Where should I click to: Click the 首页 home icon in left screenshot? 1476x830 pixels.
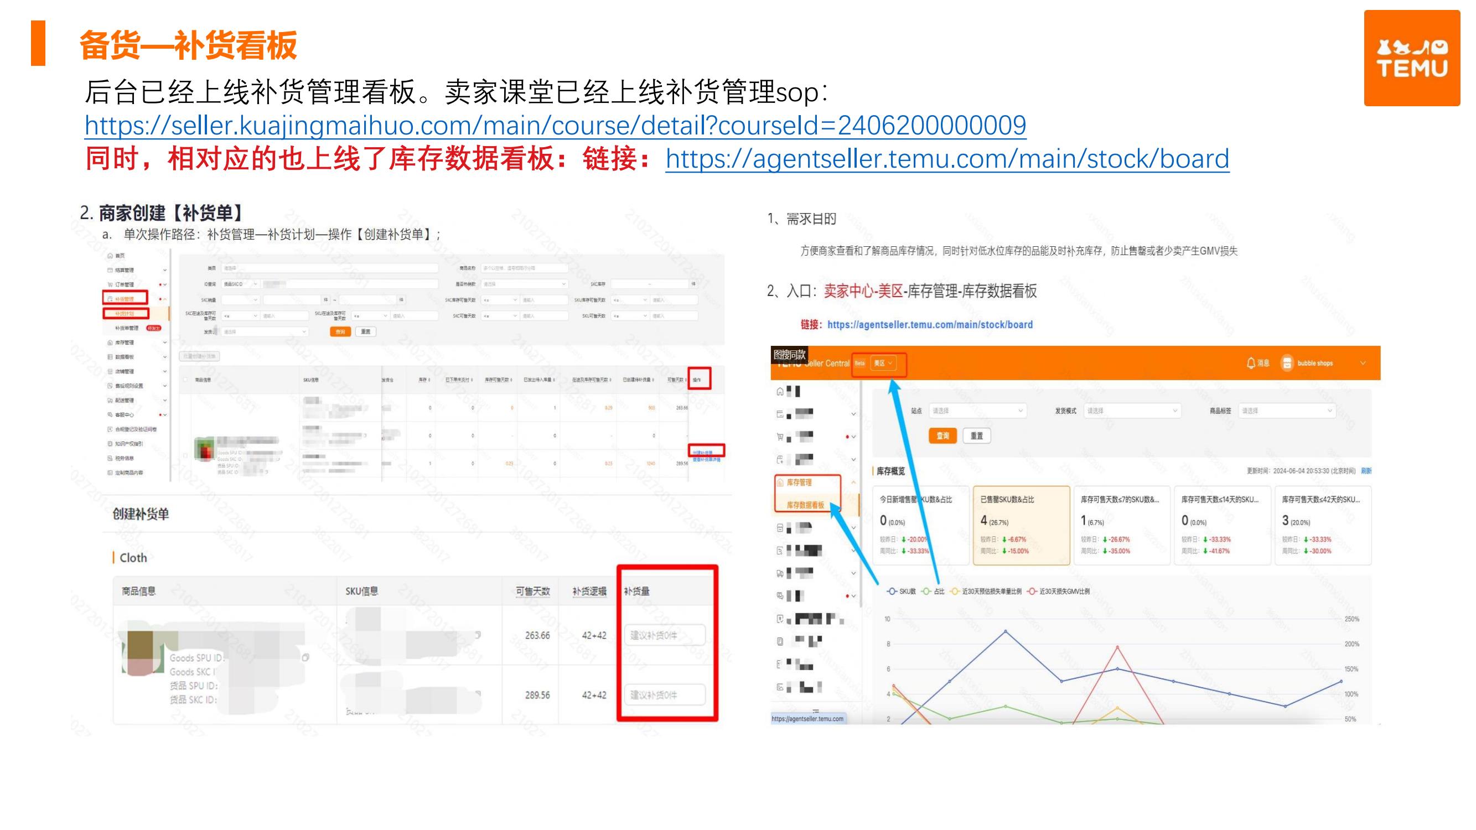(110, 256)
